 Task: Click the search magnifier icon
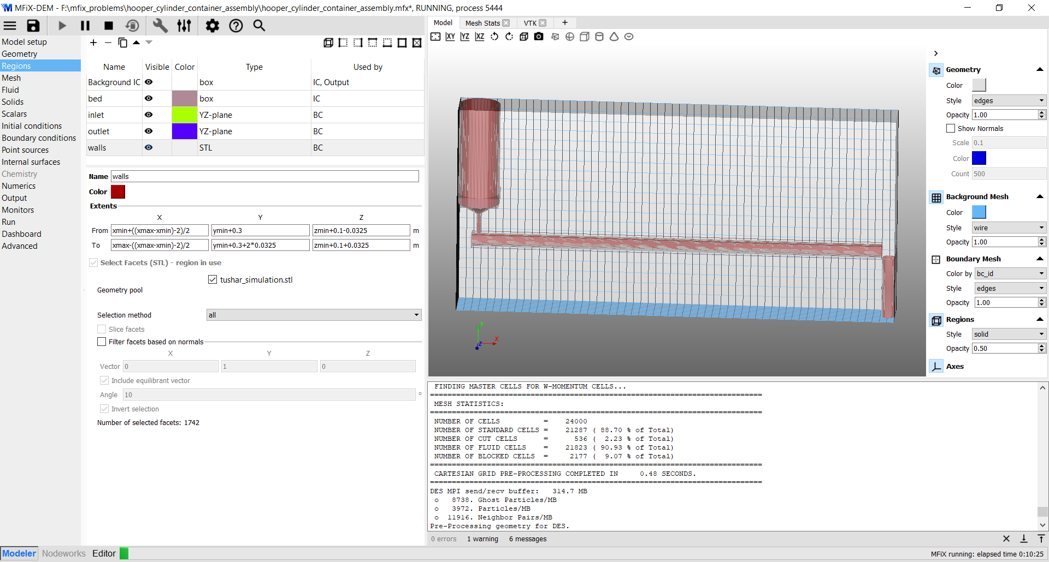click(259, 26)
